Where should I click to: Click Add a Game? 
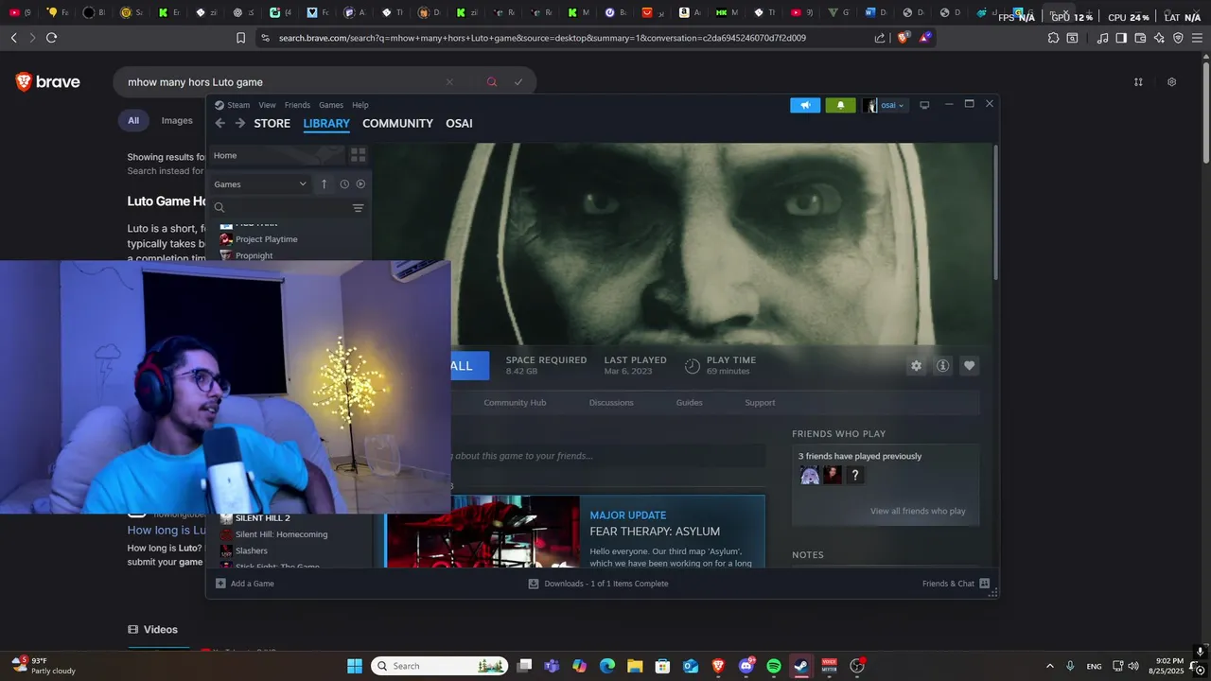245,584
